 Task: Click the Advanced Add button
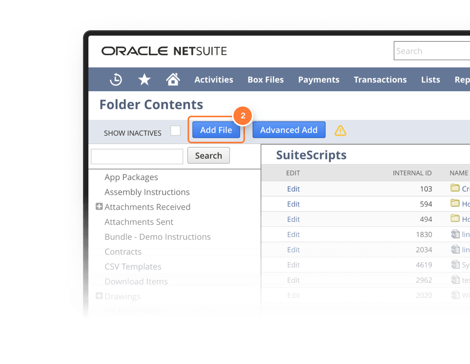point(289,130)
